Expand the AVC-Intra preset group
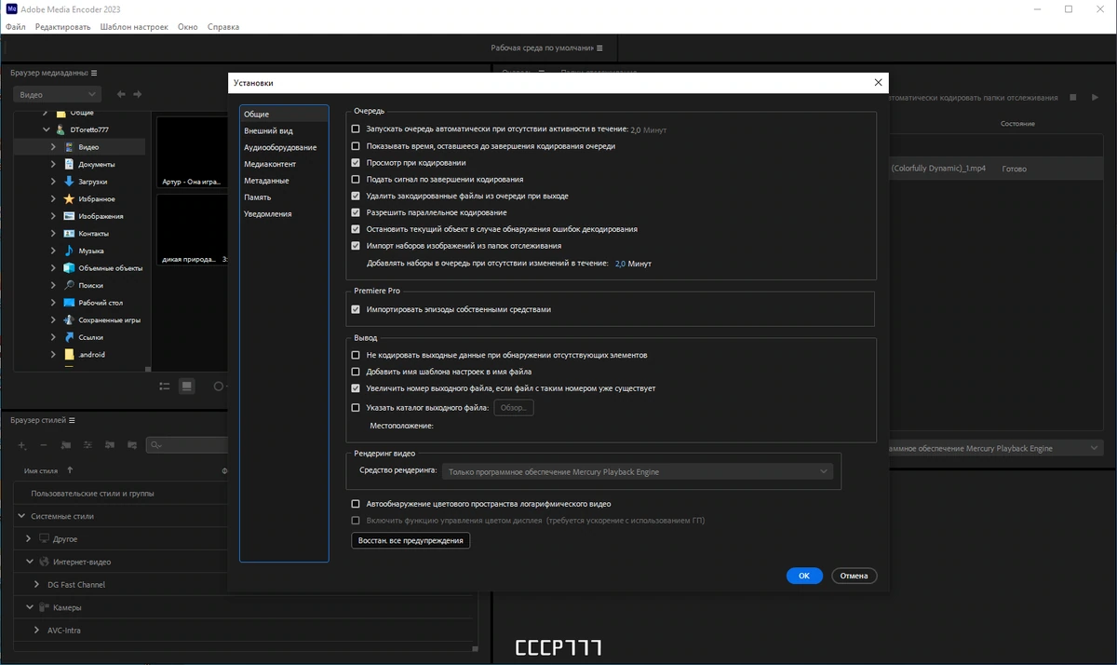1117x665 pixels. pyautogui.click(x=37, y=631)
